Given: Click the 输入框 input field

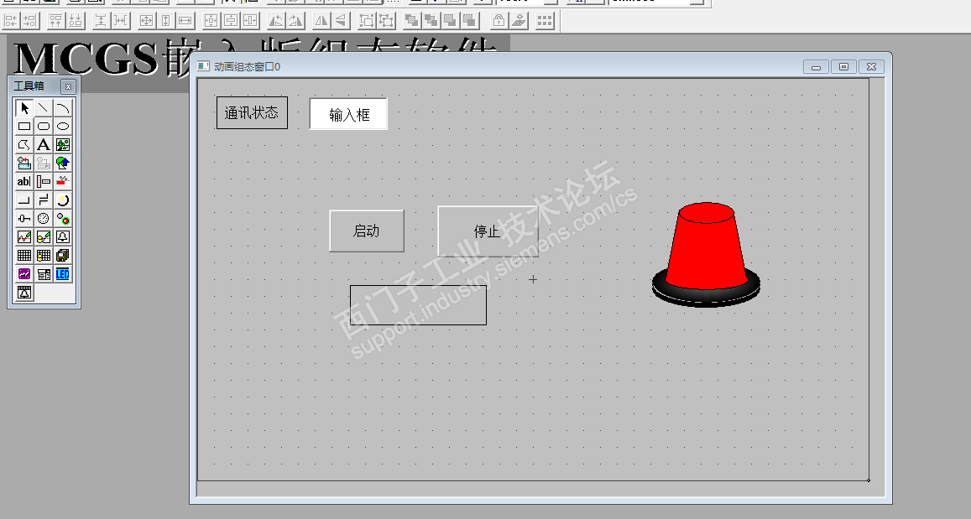Looking at the screenshot, I should click(x=348, y=114).
